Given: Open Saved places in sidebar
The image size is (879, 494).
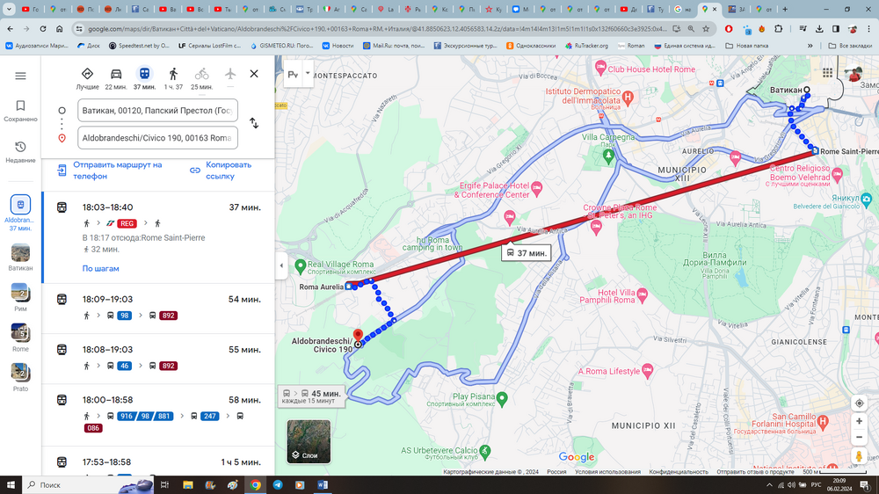Looking at the screenshot, I should pyautogui.click(x=20, y=111).
